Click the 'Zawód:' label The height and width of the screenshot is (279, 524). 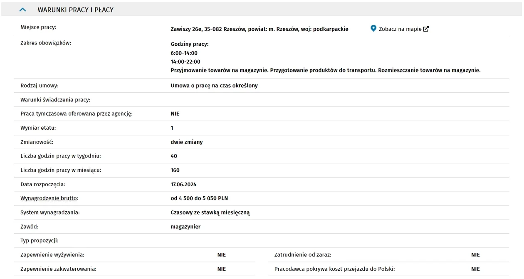pyautogui.click(x=29, y=227)
